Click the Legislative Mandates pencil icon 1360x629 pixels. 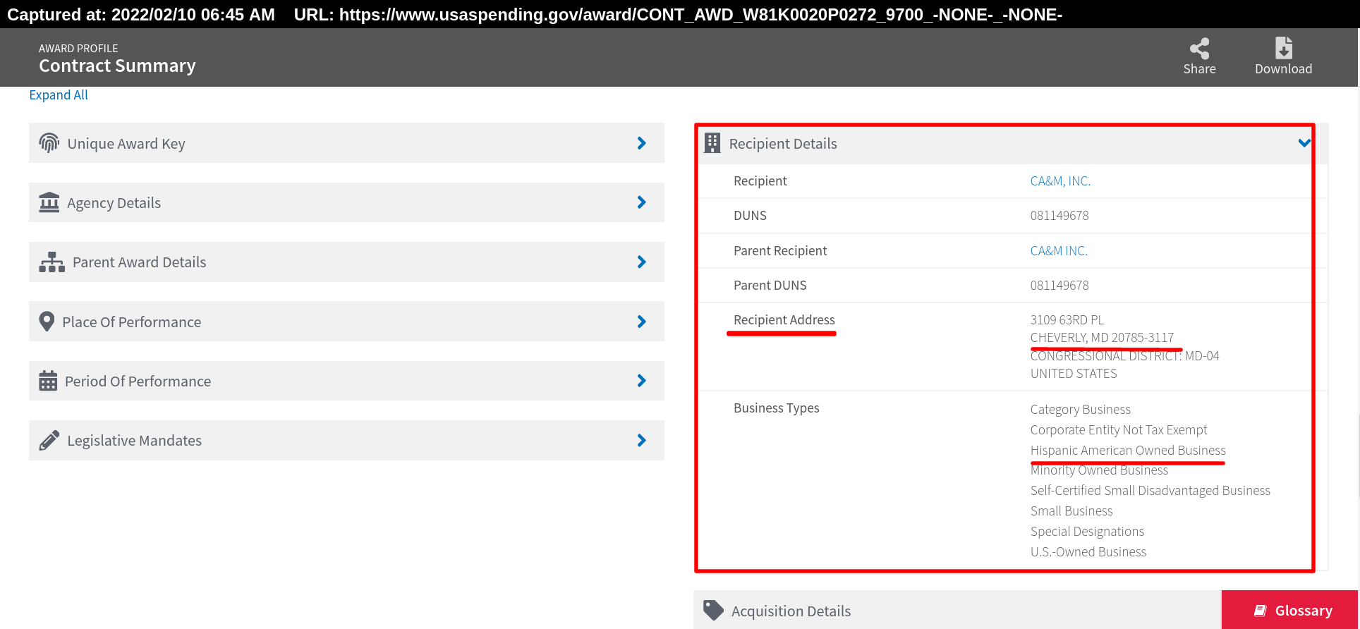(x=49, y=441)
